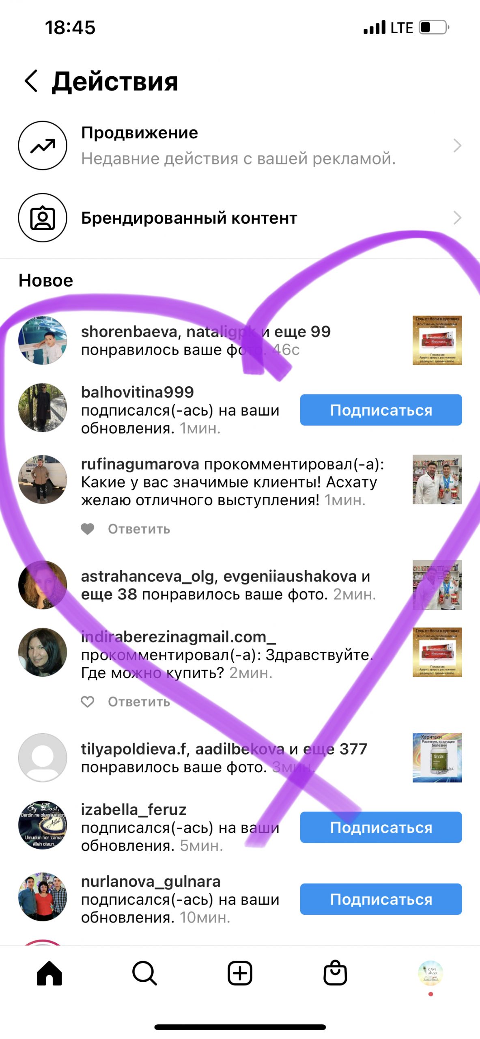Image resolution: width=480 pixels, height=1039 pixels.
Task: Tap the new post plus icon
Action: click(240, 973)
